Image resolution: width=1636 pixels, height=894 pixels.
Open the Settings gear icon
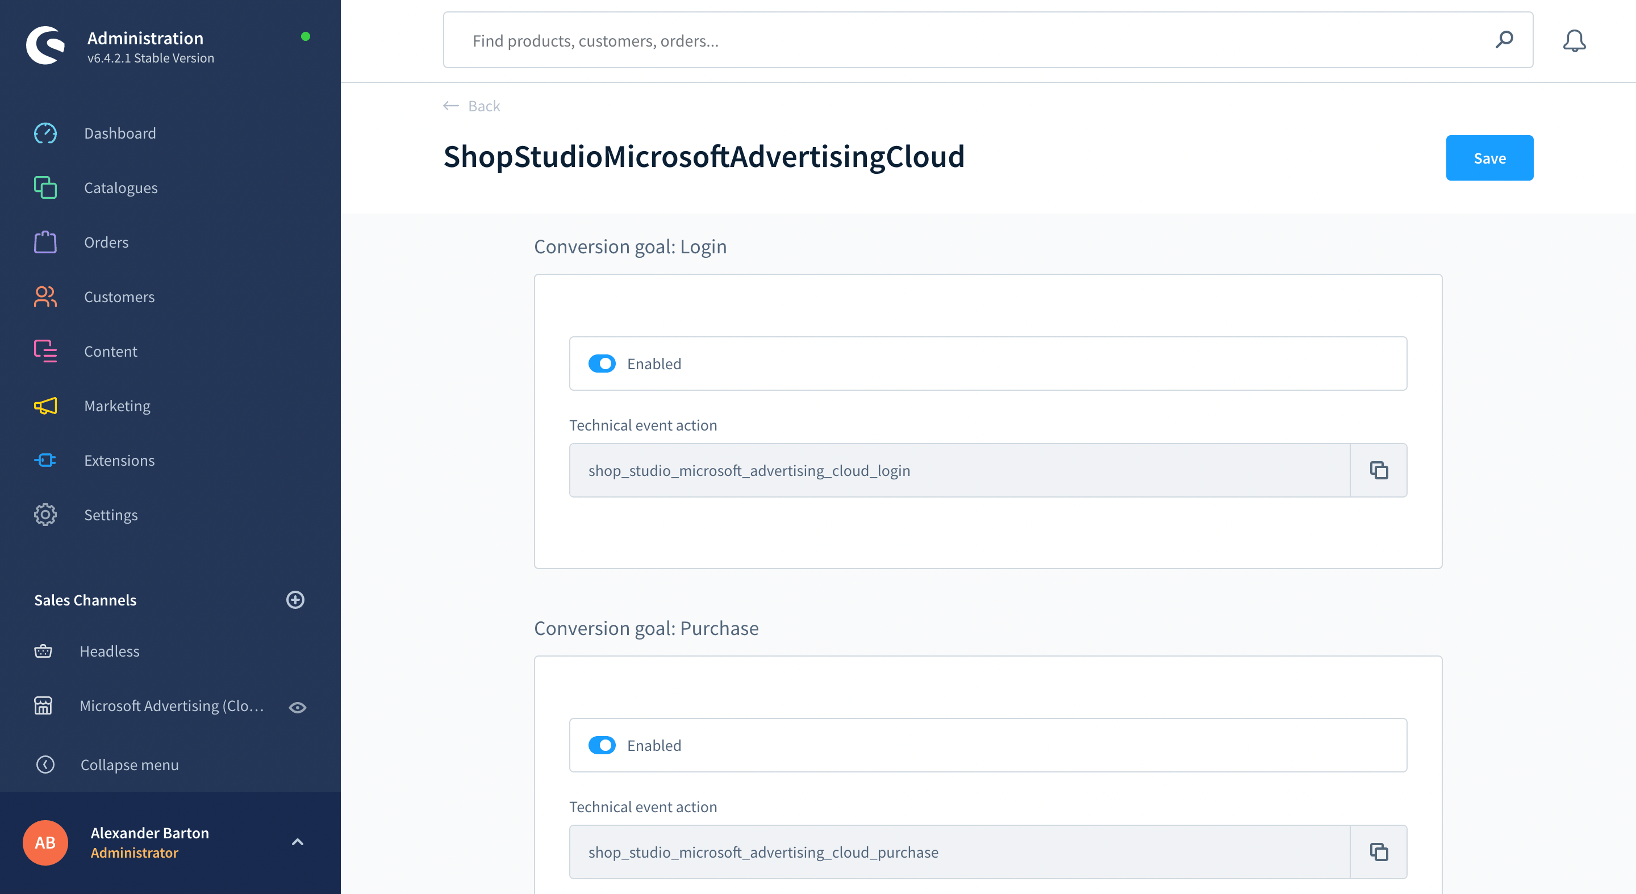pos(45,515)
